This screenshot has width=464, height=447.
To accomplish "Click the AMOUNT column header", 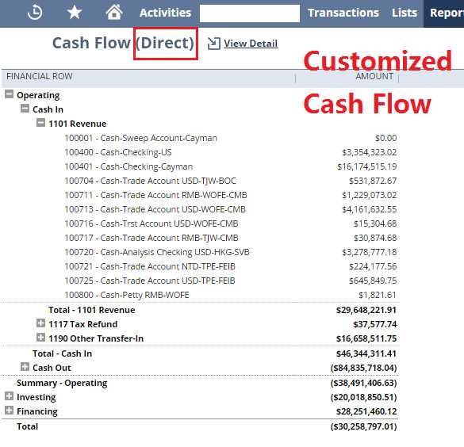I will tap(374, 76).
